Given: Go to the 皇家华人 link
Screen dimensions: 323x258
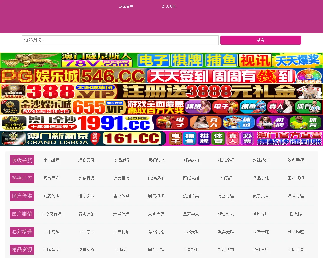Looking at the screenshot, I should tap(191, 214).
